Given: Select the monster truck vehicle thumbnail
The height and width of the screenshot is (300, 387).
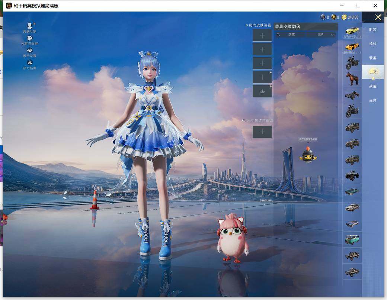Looking at the screenshot, I should [x=352, y=175].
